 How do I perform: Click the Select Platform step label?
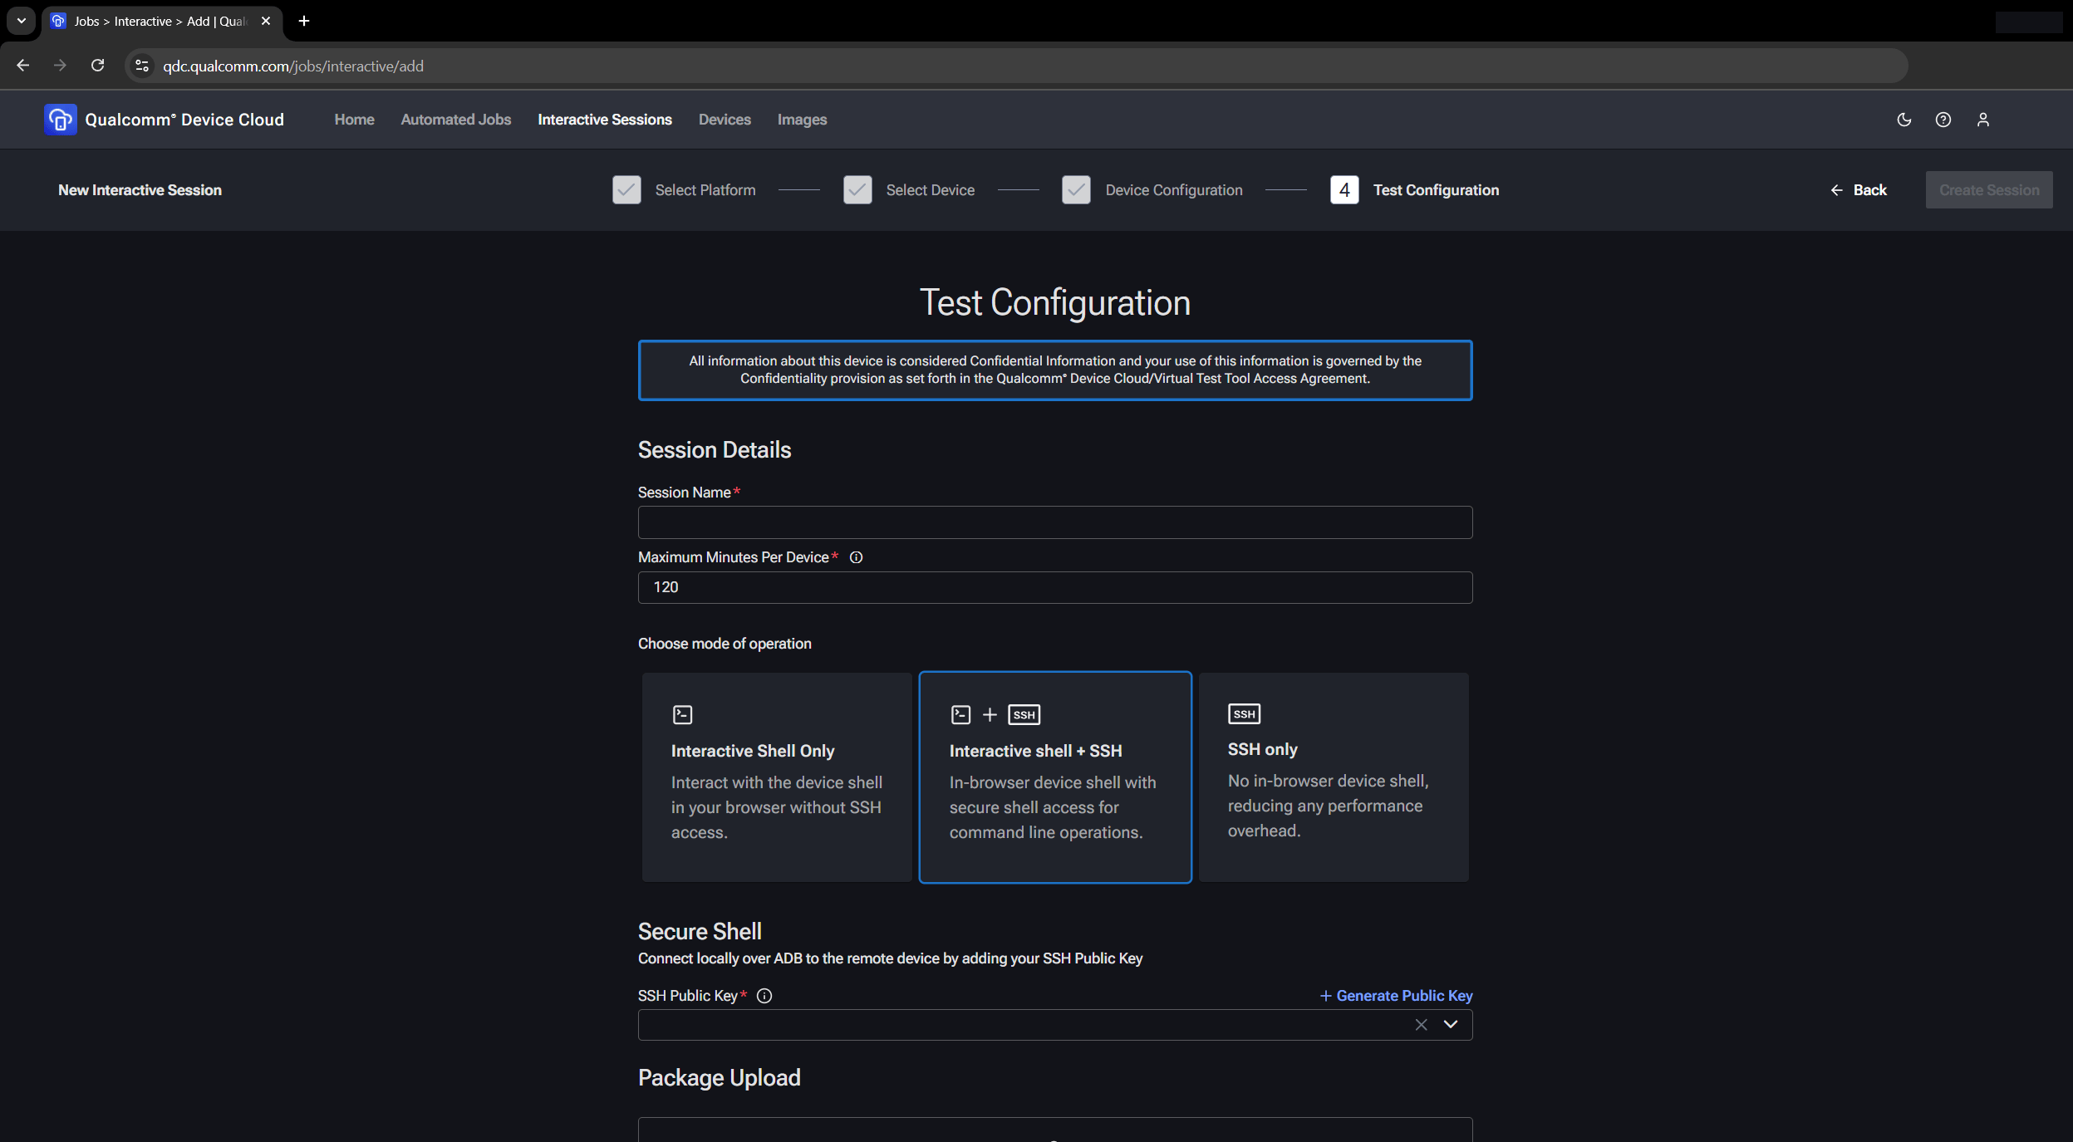[x=705, y=190]
